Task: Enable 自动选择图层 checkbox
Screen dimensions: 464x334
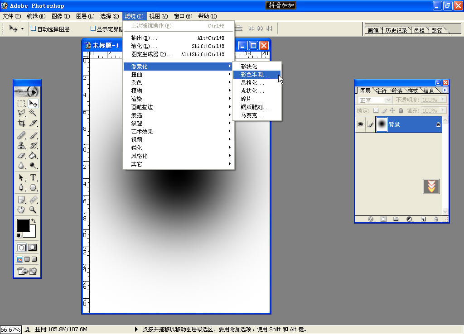Action: click(34, 29)
